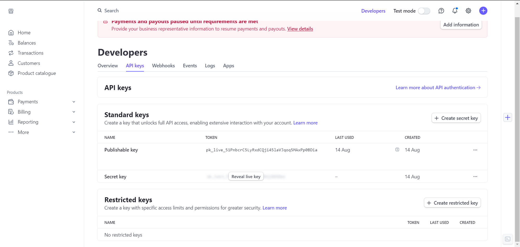Open overflow menu for Publishable key row

click(x=475, y=150)
